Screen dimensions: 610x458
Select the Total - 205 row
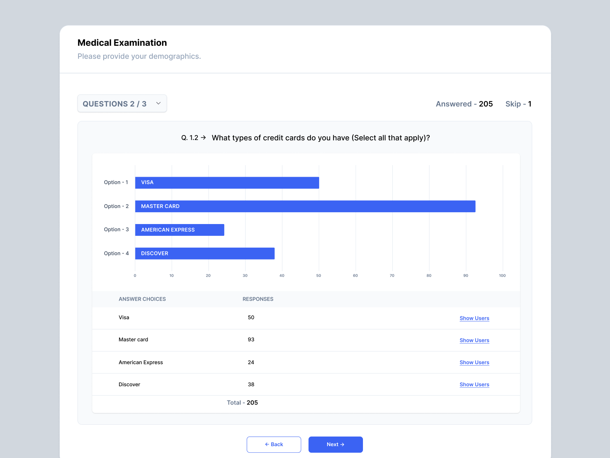[242, 403]
